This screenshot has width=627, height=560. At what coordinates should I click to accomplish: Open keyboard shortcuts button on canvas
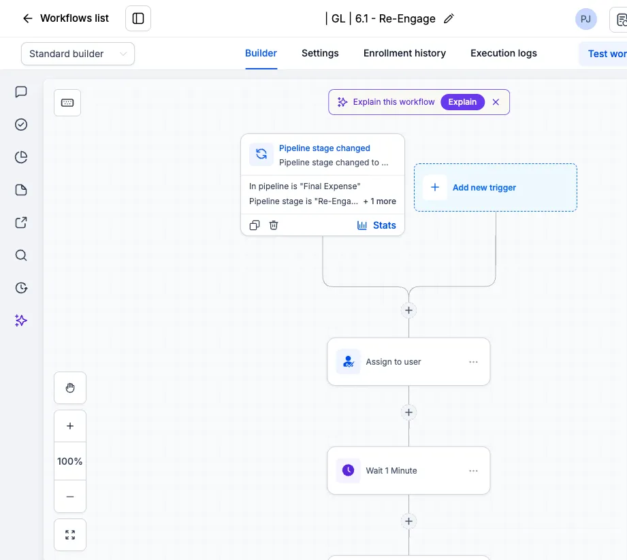pyautogui.click(x=67, y=103)
